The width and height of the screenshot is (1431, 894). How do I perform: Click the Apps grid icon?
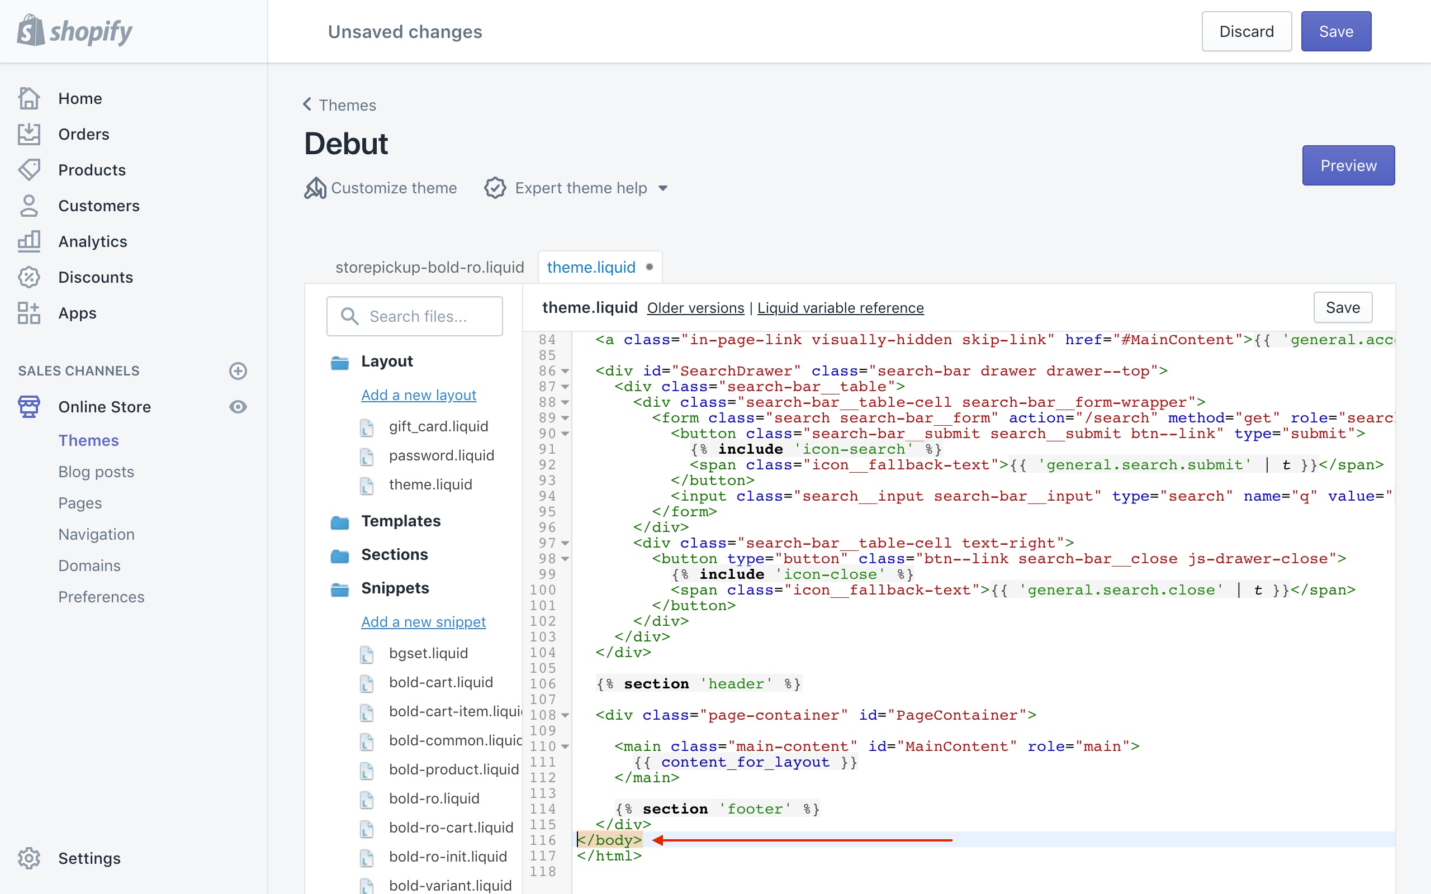(x=29, y=313)
